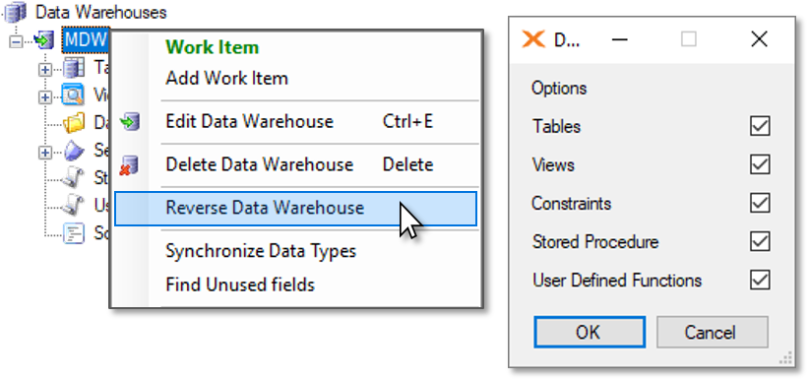The width and height of the screenshot is (809, 380).
Task: Toggle the Stored Procedure checkbox
Action: (760, 241)
